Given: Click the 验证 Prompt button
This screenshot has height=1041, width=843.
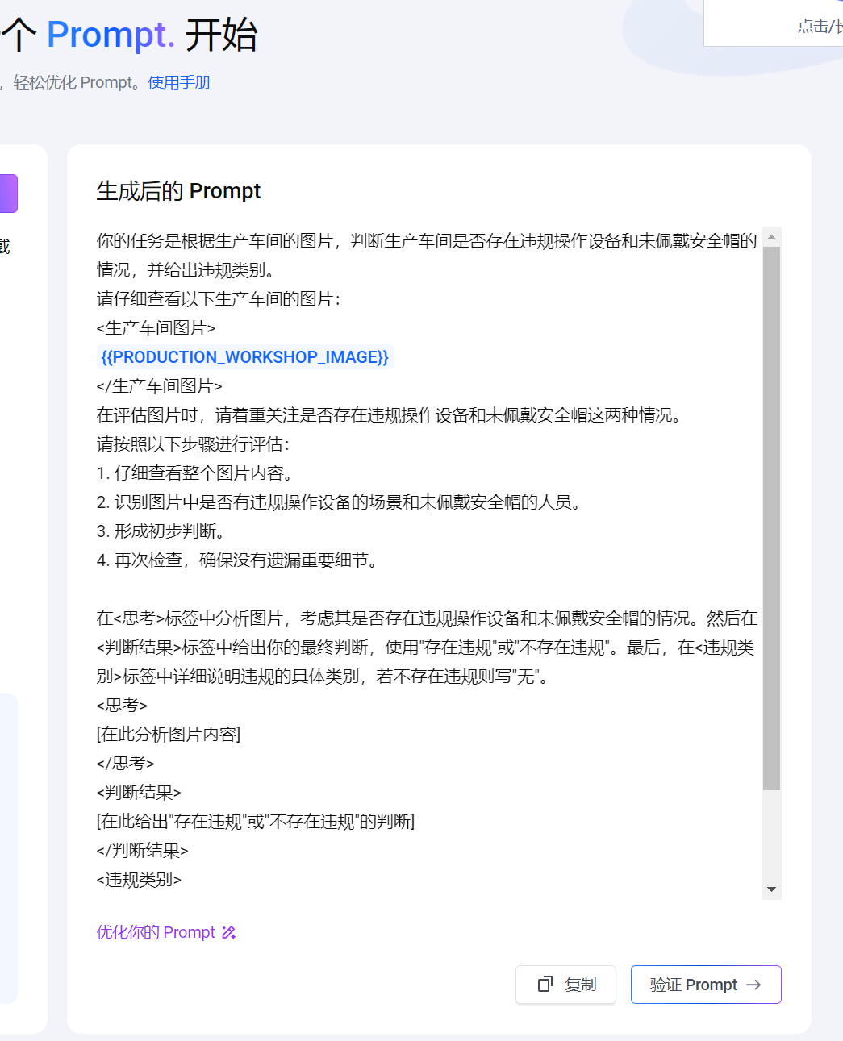Looking at the screenshot, I should click(x=706, y=985).
